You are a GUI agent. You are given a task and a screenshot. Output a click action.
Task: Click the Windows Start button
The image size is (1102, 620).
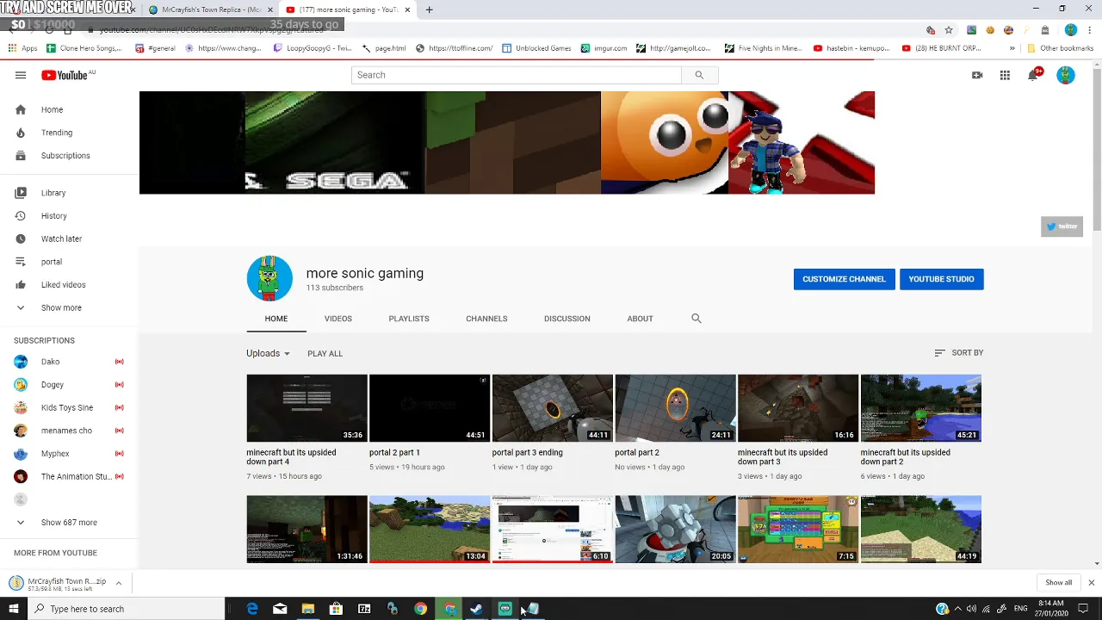pyautogui.click(x=14, y=609)
